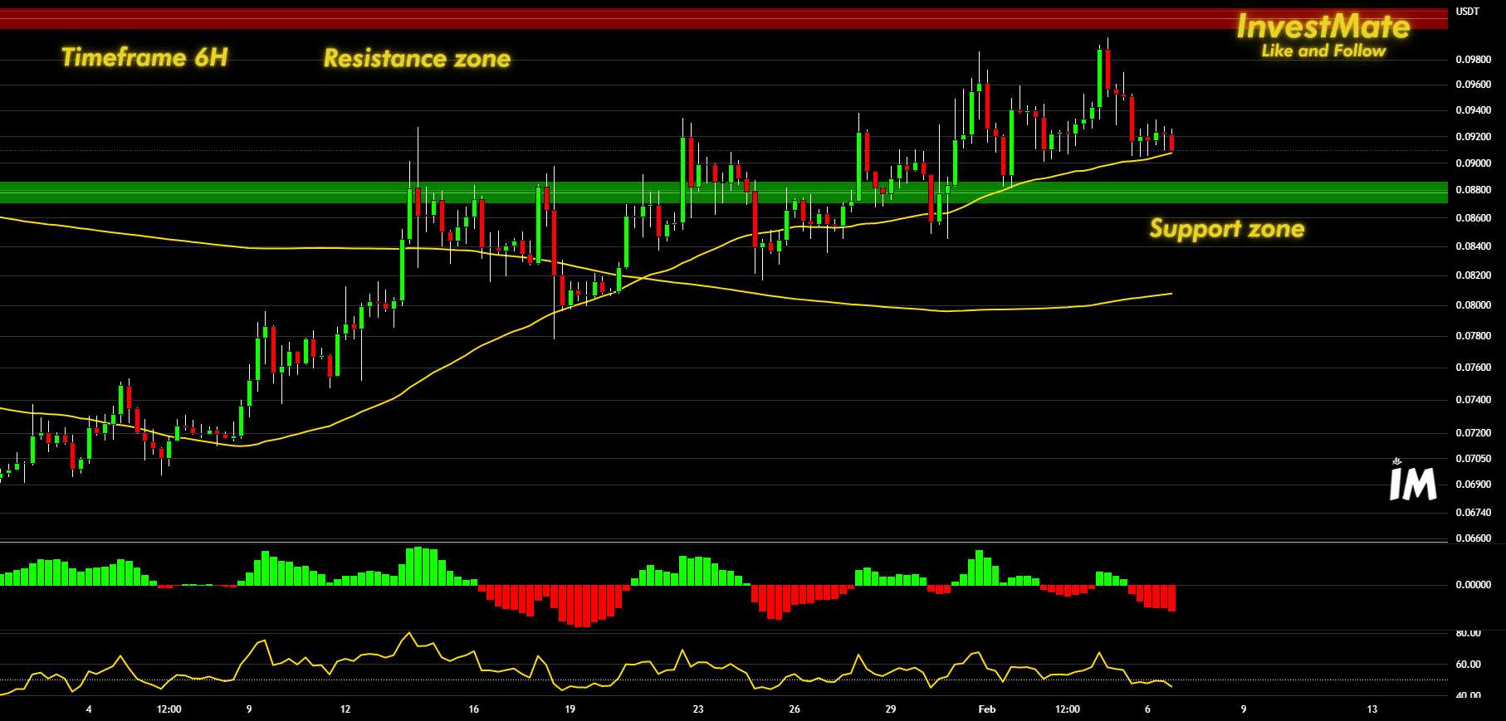Click the '6' date label on time axis
Image resolution: width=1506 pixels, height=721 pixels.
(1147, 709)
